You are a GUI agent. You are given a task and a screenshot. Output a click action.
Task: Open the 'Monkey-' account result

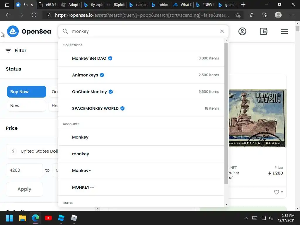(141, 171)
